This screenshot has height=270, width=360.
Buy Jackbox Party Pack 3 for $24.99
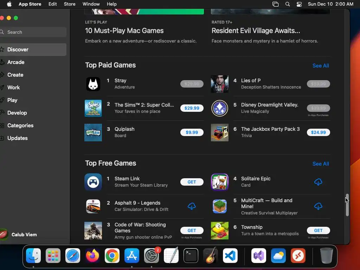click(318, 133)
